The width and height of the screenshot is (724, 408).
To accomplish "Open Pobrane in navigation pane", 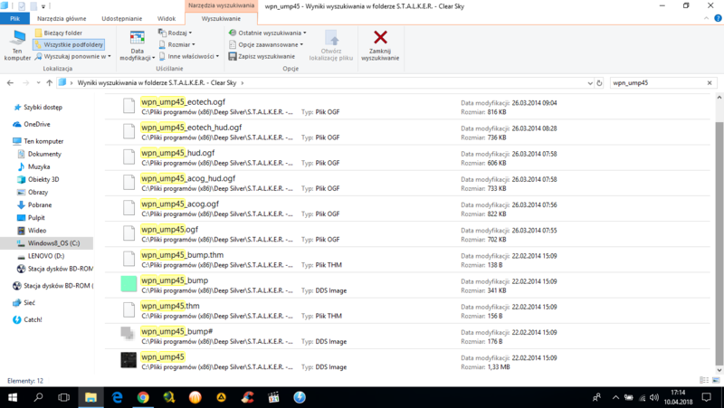I will pos(34,205).
